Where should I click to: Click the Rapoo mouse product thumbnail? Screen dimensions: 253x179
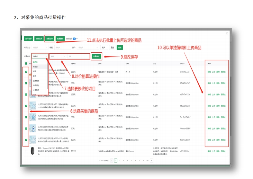[32, 151]
